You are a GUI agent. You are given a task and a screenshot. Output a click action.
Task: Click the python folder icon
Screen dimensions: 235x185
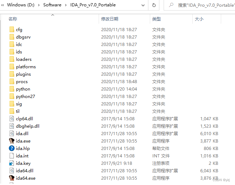click(x=12, y=89)
